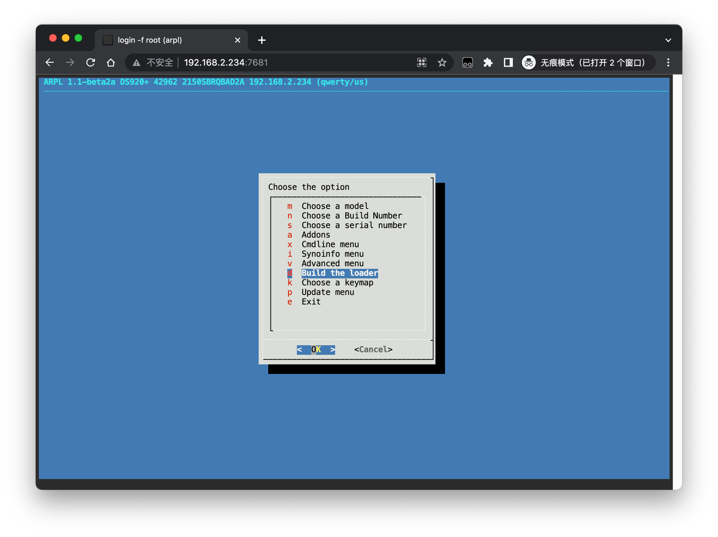
Task: Open the Chrome three-dot menu
Action: (x=668, y=62)
